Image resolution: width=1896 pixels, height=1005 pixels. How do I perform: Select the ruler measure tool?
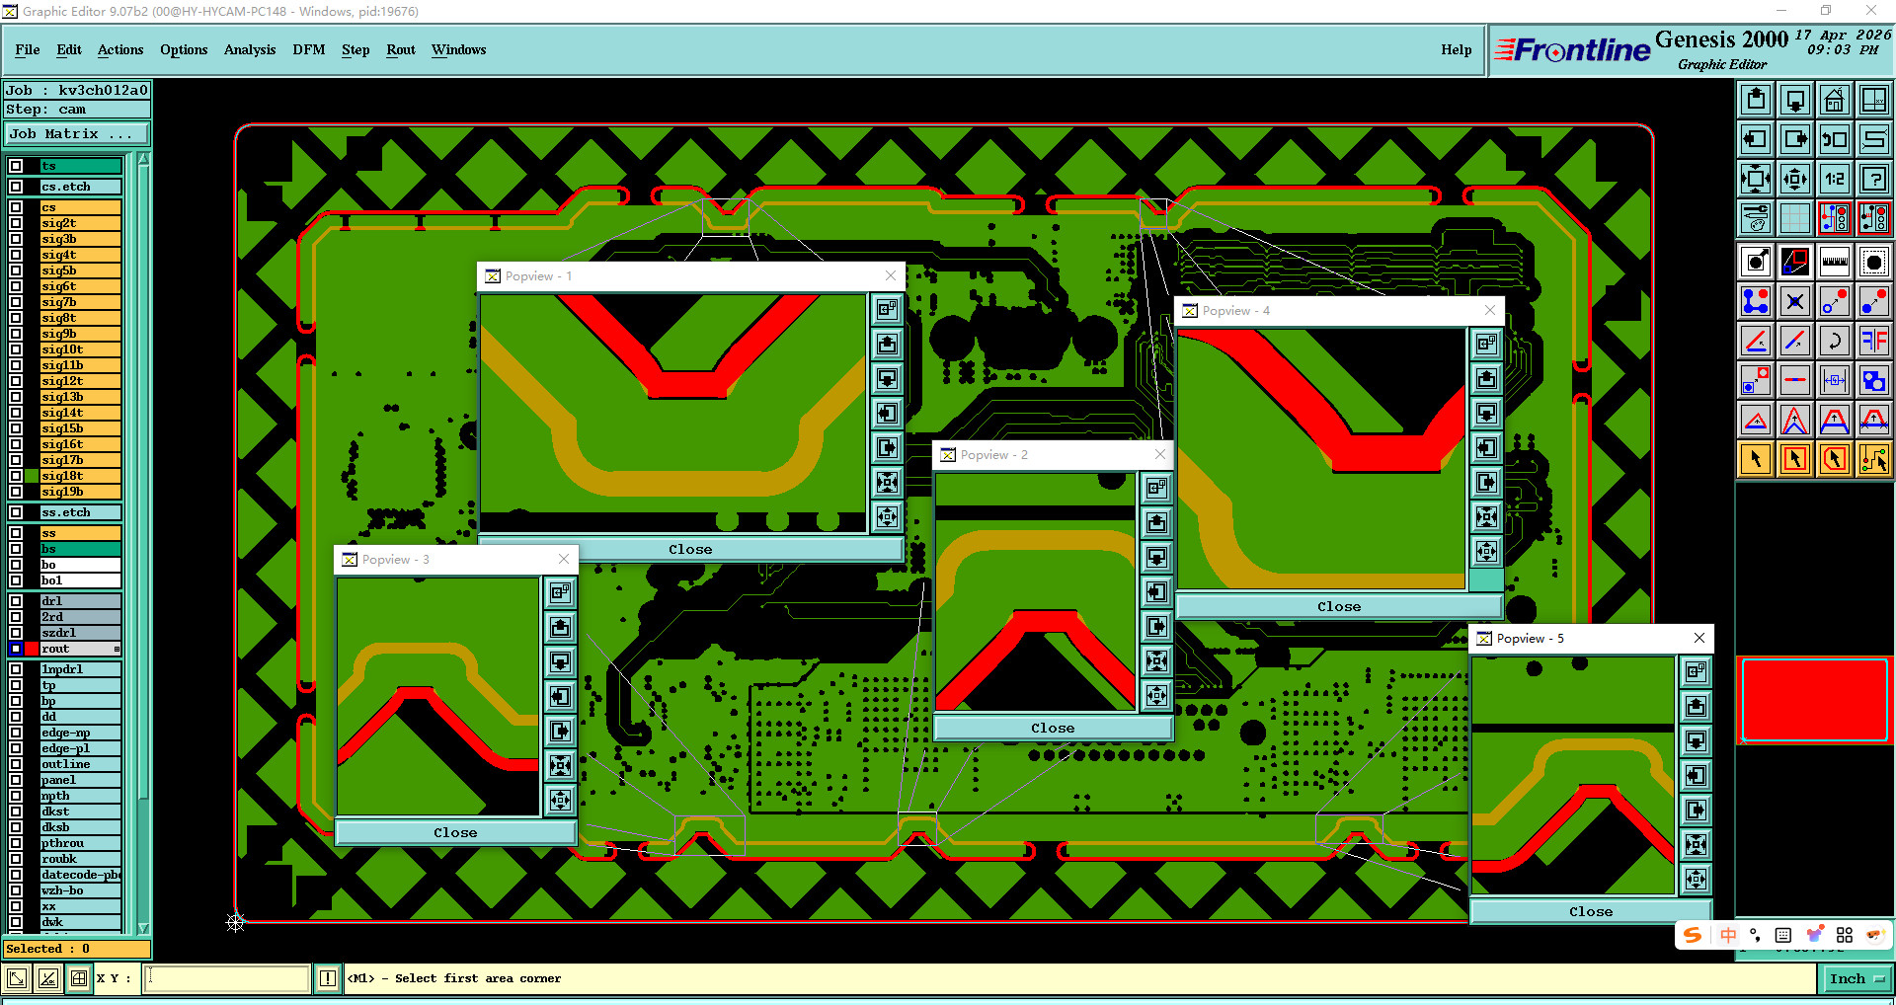(x=1835, y=262)
